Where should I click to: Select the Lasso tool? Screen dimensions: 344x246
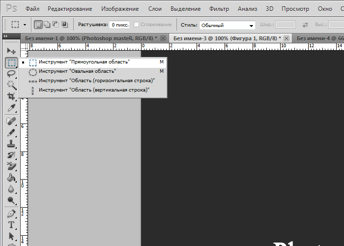tap(11, 74)
